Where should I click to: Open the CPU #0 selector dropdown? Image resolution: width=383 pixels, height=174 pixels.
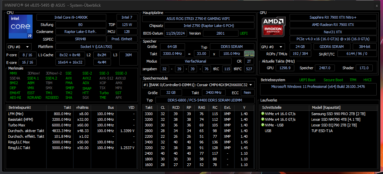[x=19, y=47]
